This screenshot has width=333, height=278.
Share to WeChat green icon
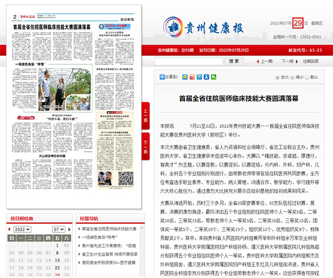click(214, 77)
